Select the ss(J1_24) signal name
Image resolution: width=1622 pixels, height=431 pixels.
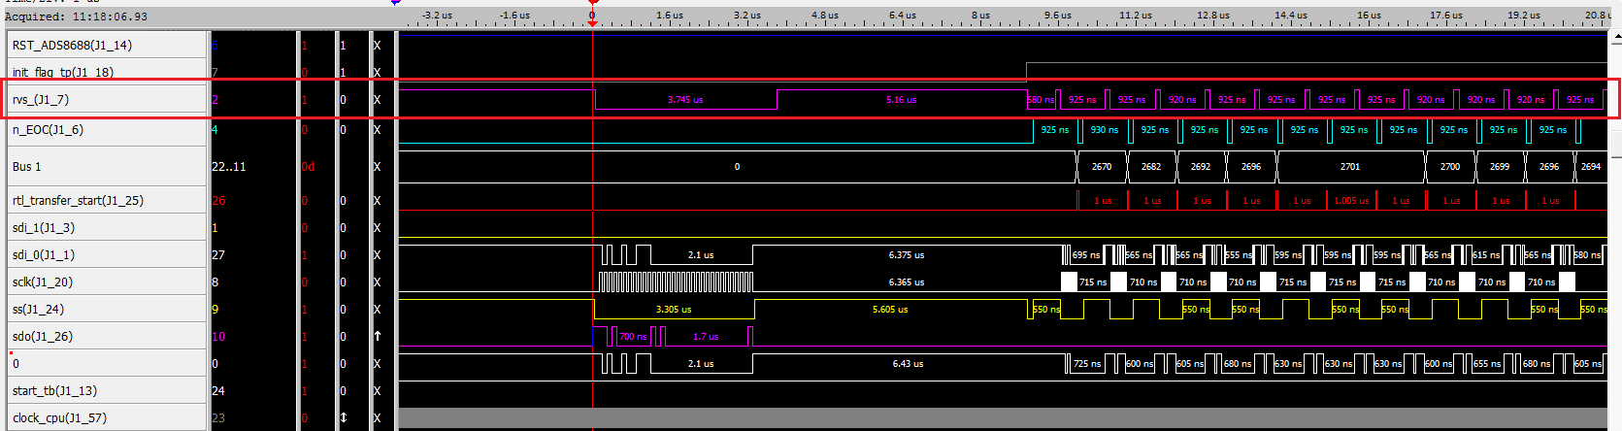[x=38, y=309]
